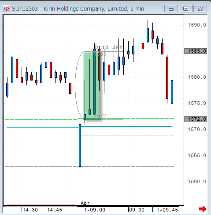Click the 1575.0 price axis label
The width and height of the screenshot is (211, 215).
pyautogui.click(x=197, y=103)
